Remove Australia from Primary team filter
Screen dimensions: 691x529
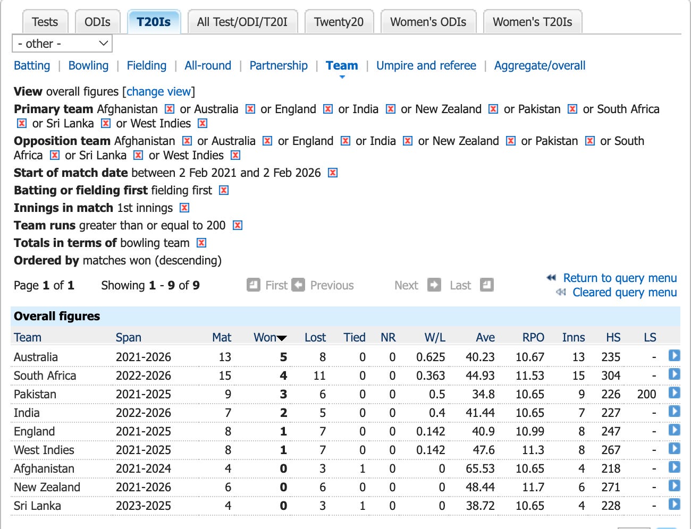pyautogui.click(x=250, y=109)
